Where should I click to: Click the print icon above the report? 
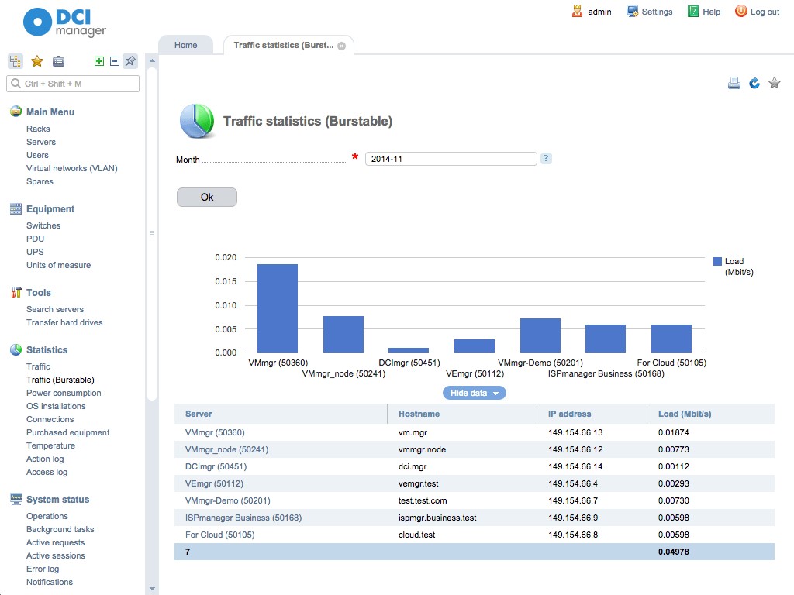[734, 83]
